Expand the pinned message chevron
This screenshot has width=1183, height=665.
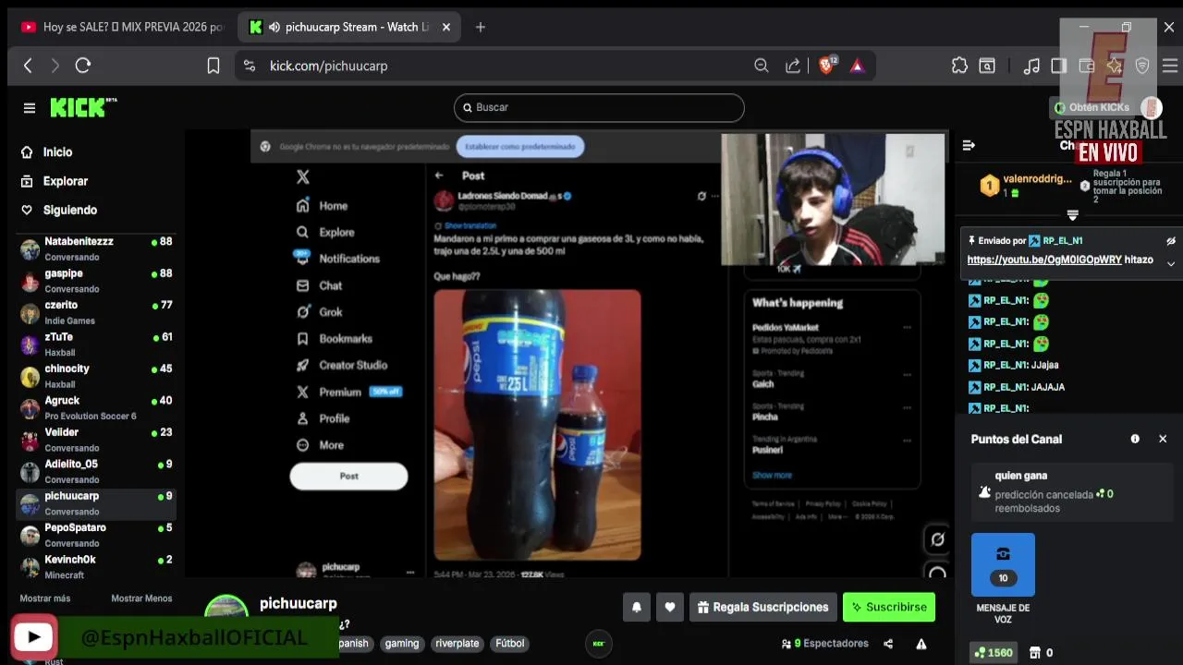(x=1171, y=263)
